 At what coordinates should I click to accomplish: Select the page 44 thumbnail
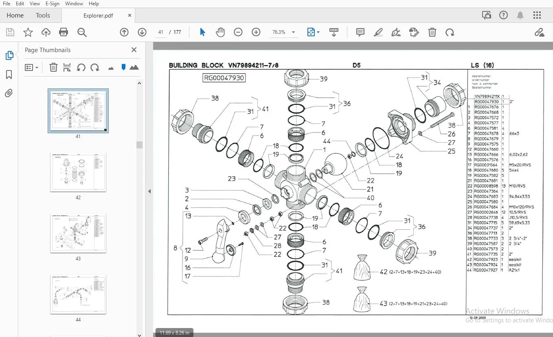[x=78, y=294]
